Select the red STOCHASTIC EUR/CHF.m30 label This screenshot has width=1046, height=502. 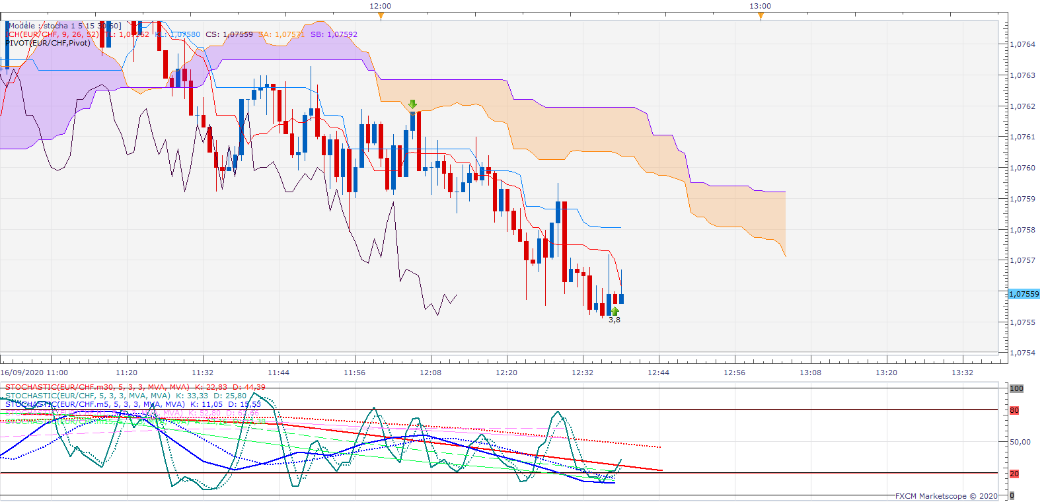pos(135,387)
